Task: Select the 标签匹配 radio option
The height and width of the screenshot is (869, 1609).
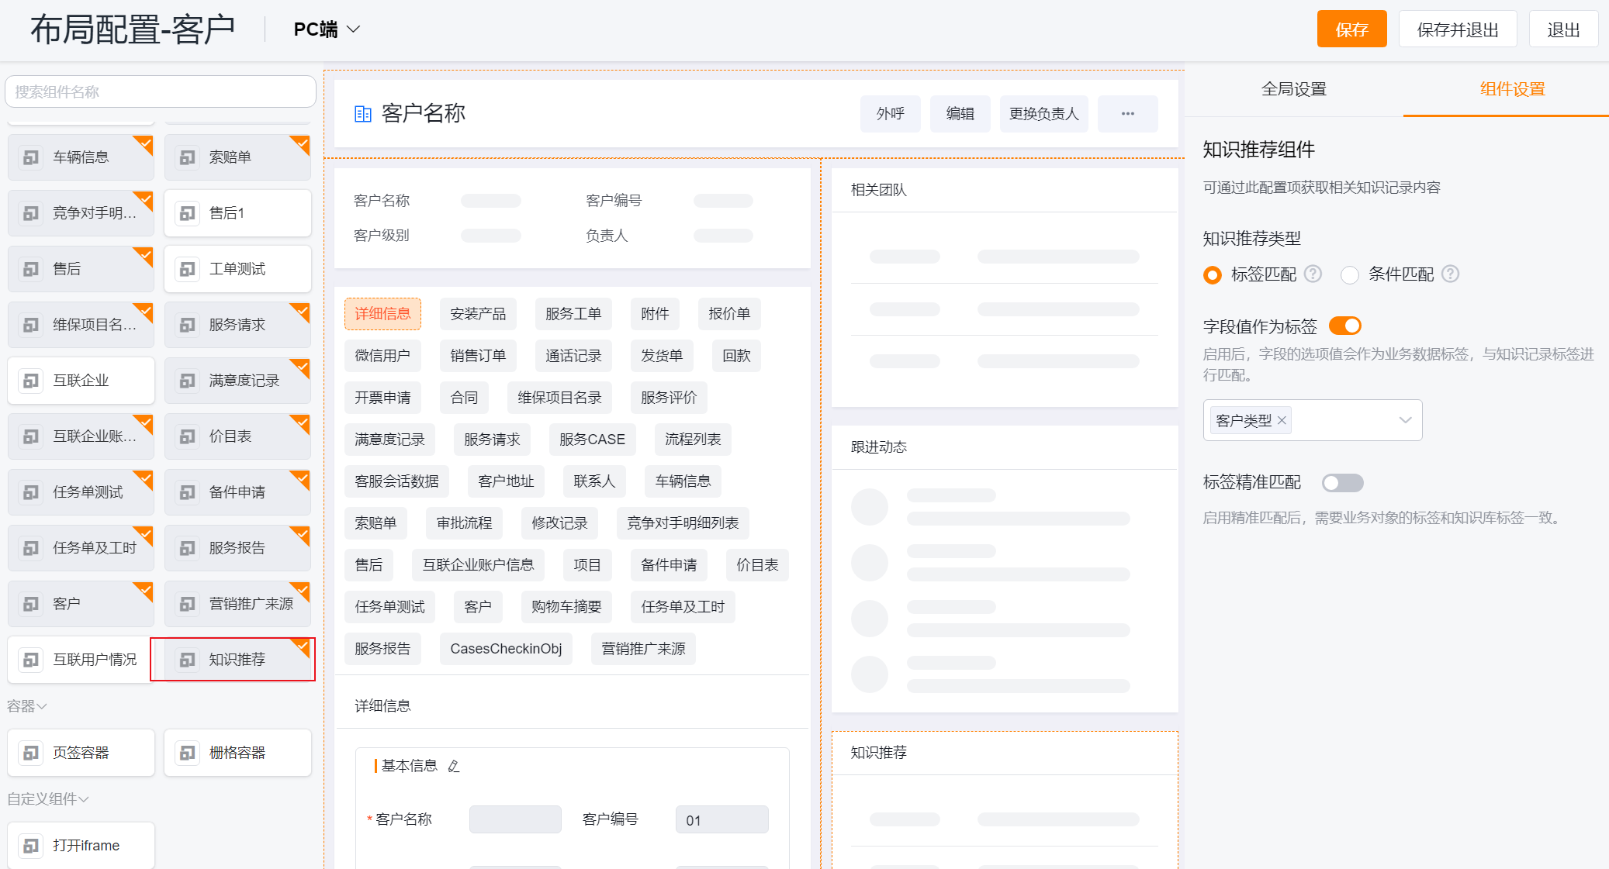Action: pos(1212,274)
